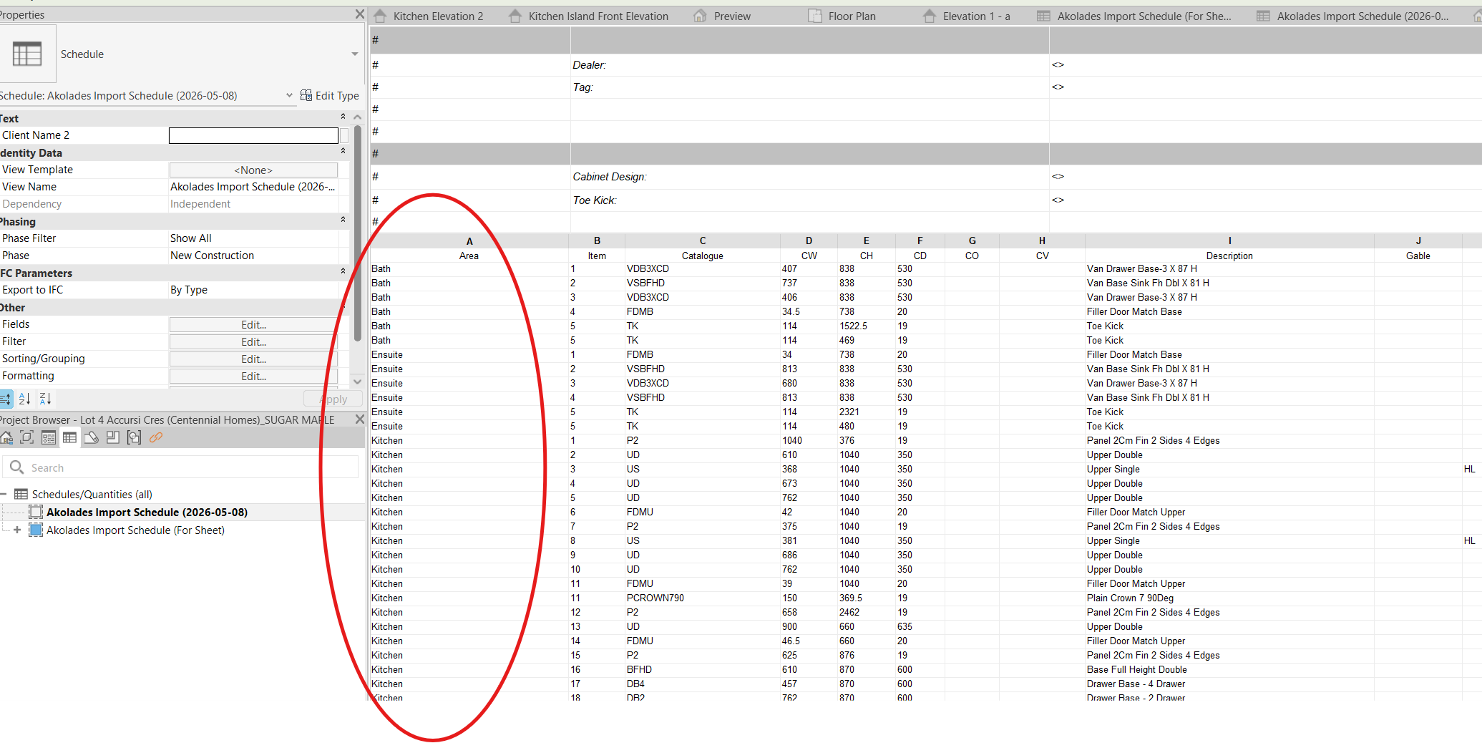The image size is (1482, 743).
Task: Switch to Akolades Import Schedule (For She... tab
Action: [x=1135, y=16]
